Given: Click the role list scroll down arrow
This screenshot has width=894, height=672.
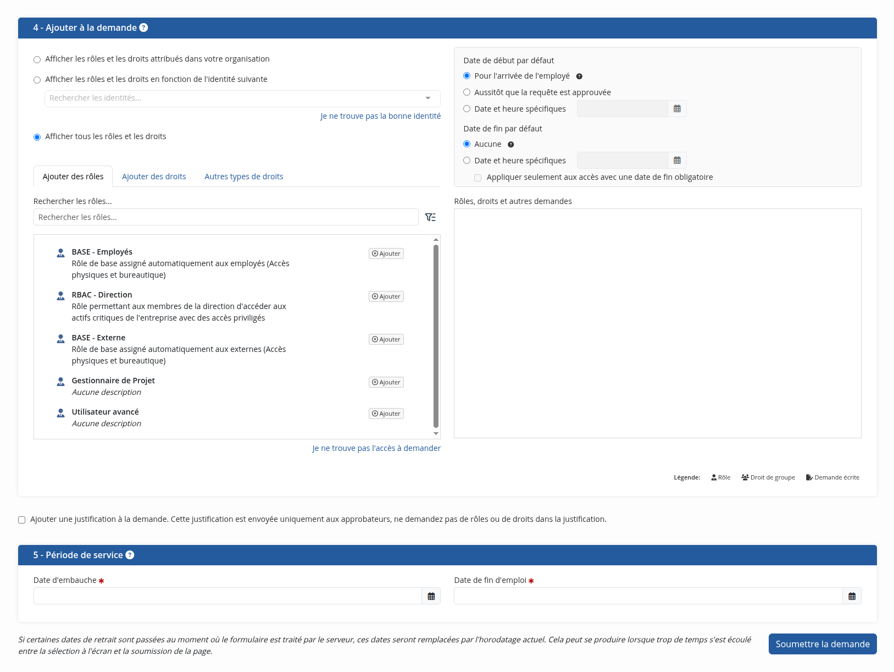Looking at the screenshot, I should (x=436, y=434).
